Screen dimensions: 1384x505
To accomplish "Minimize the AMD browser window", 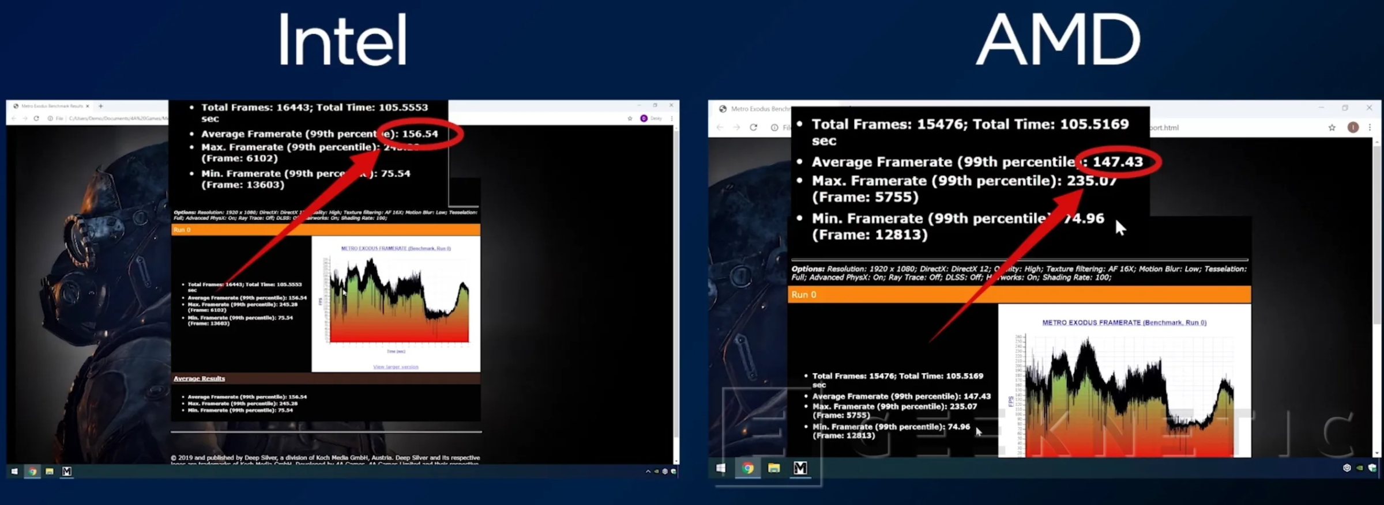I will pos(1321,108).
